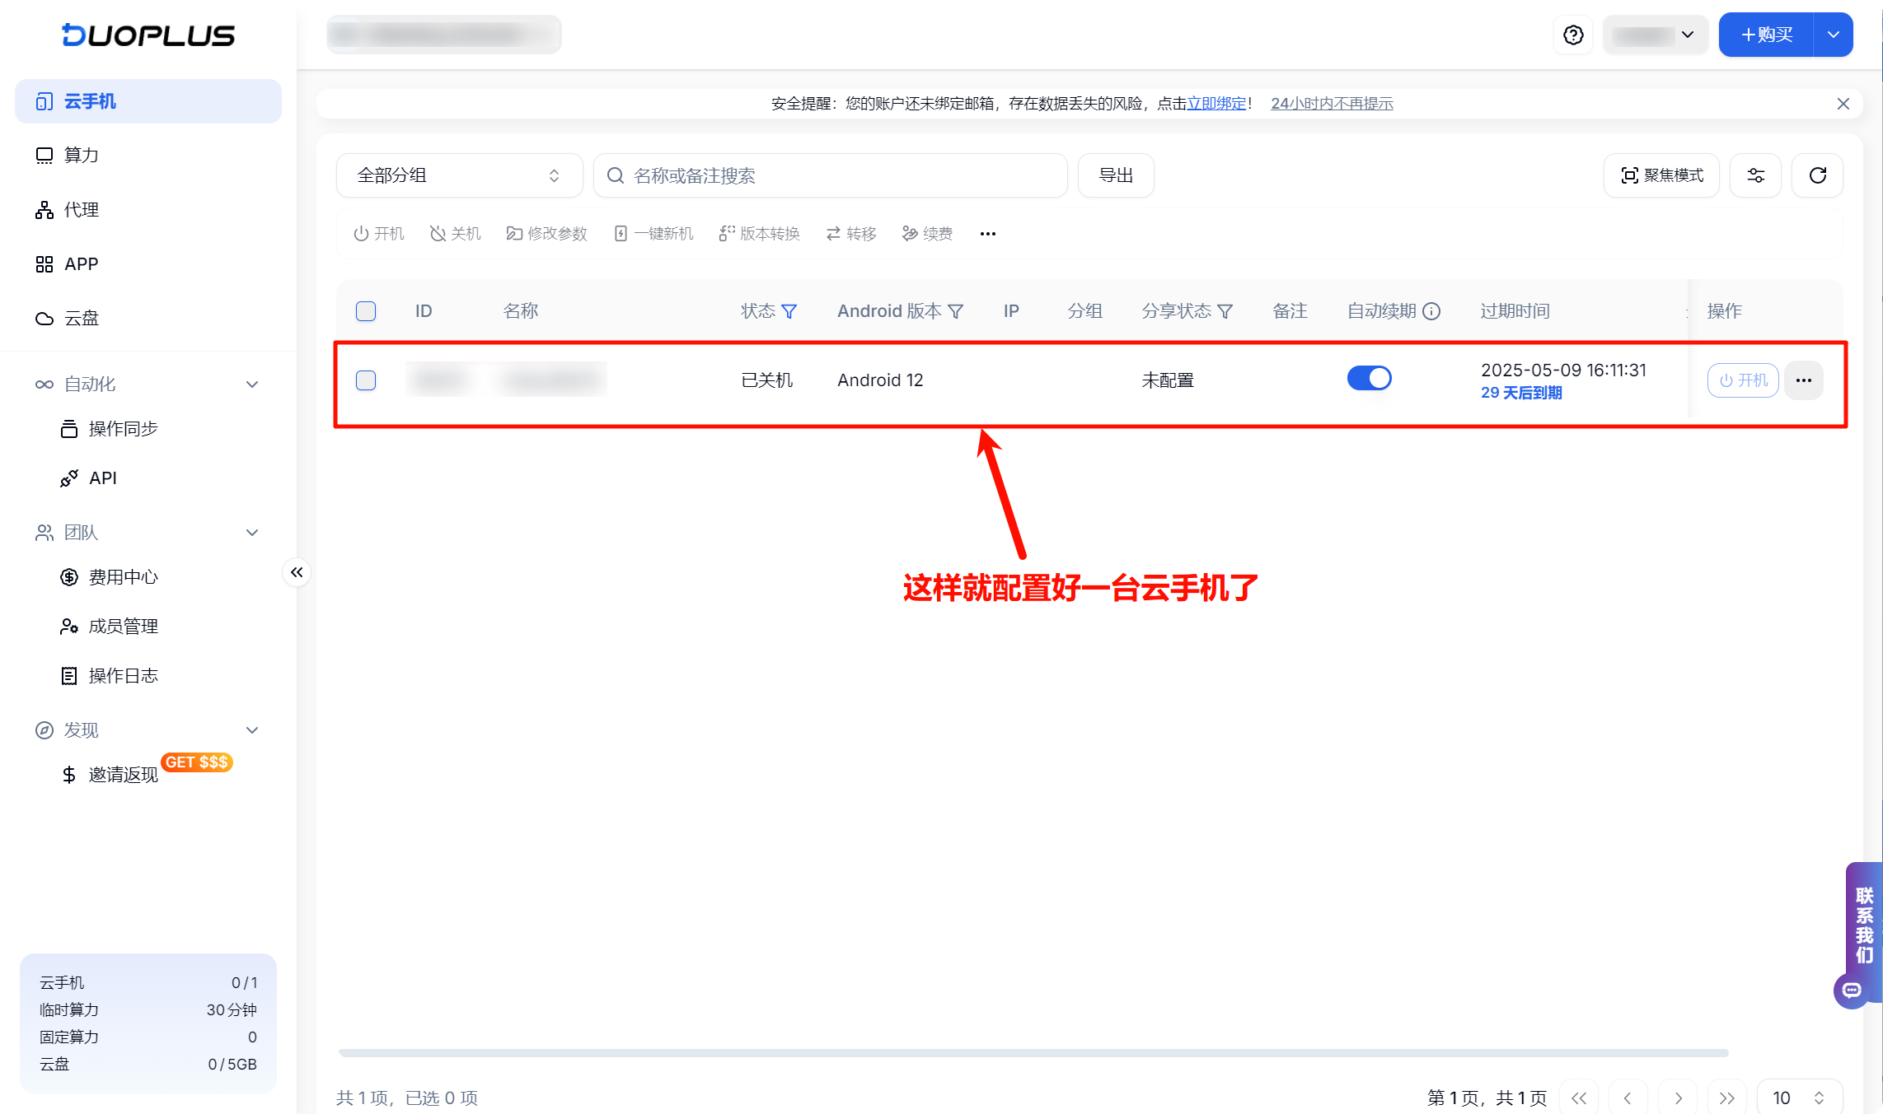Select the 关机 (shutdown) toolbar icon
The height and width of the screenshot is (1114, 1883).
point(454,233)
